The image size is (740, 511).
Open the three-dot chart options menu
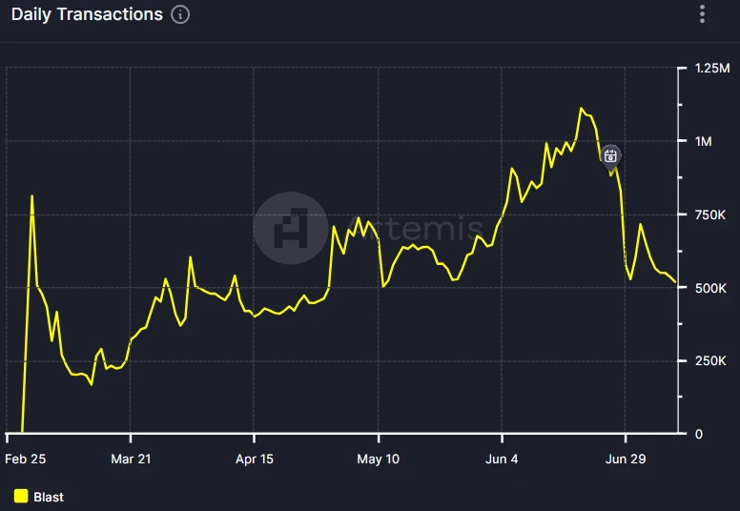[x=703, y=14]
